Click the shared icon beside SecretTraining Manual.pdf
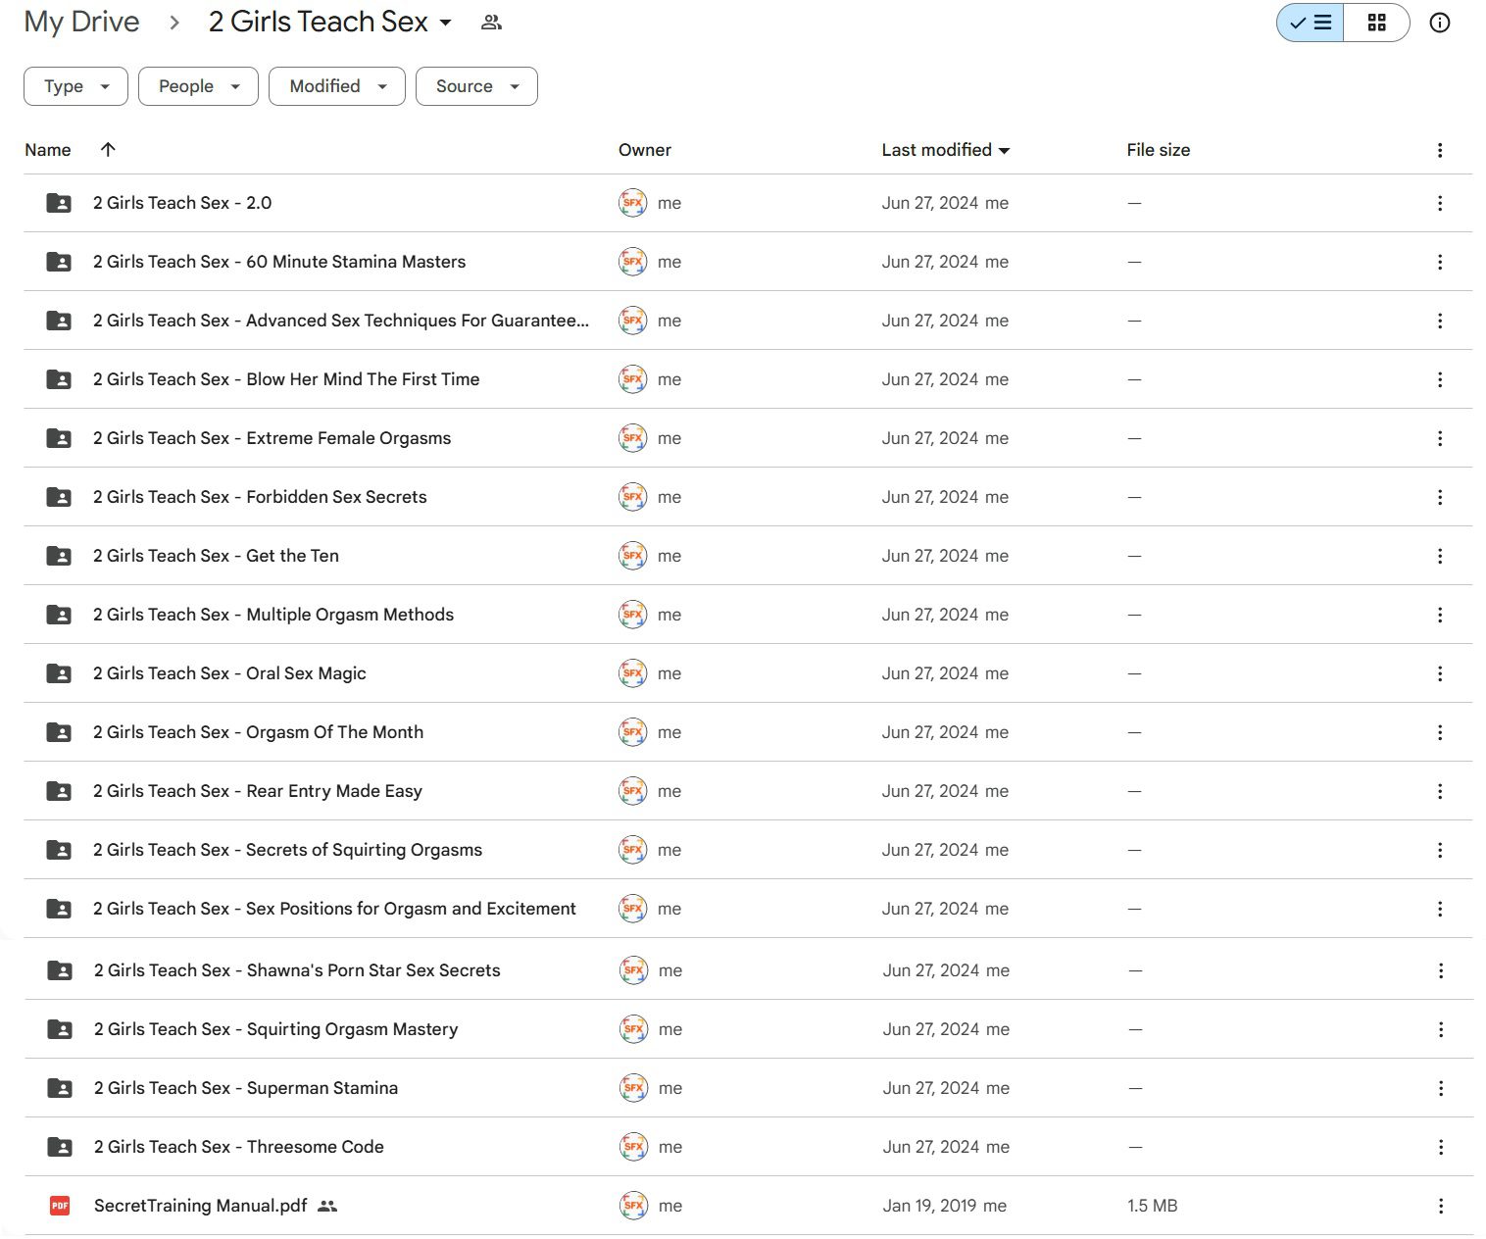1486x1239 pixels. [x=327, y=1206]
